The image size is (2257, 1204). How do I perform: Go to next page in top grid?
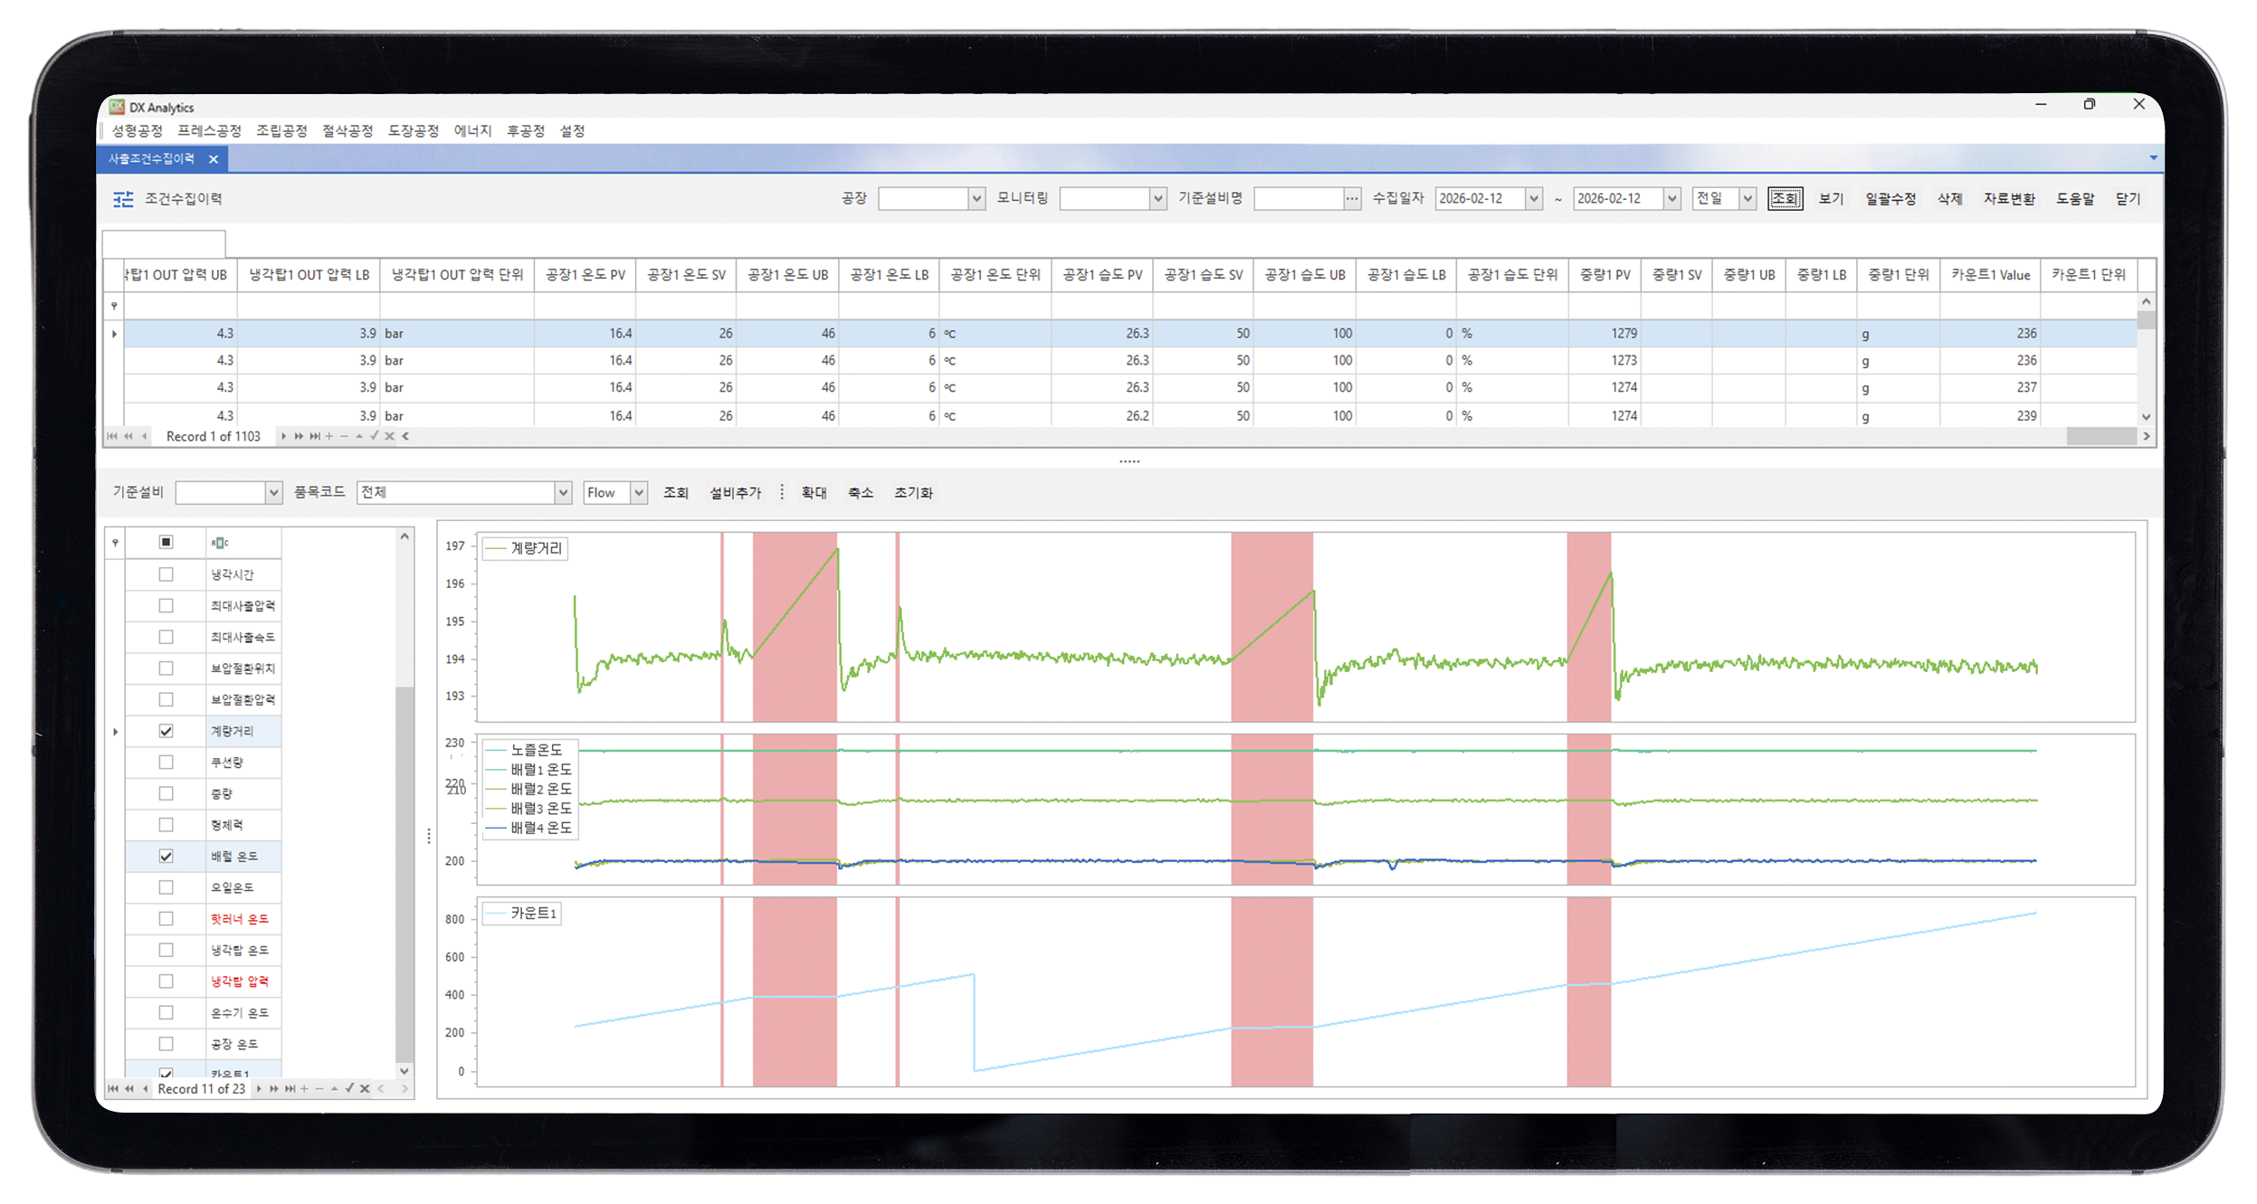tap(299, 436)
